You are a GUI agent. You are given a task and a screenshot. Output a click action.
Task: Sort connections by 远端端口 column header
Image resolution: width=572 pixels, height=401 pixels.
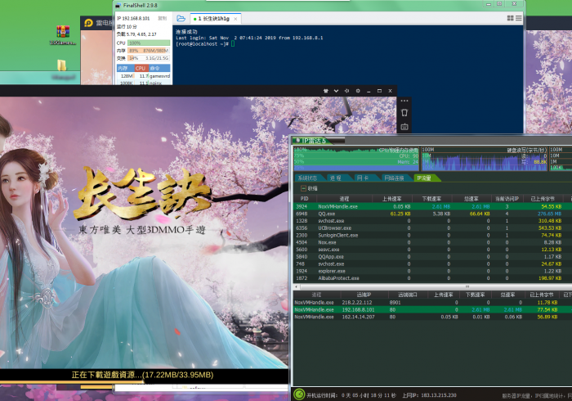(x=407, y=295)
